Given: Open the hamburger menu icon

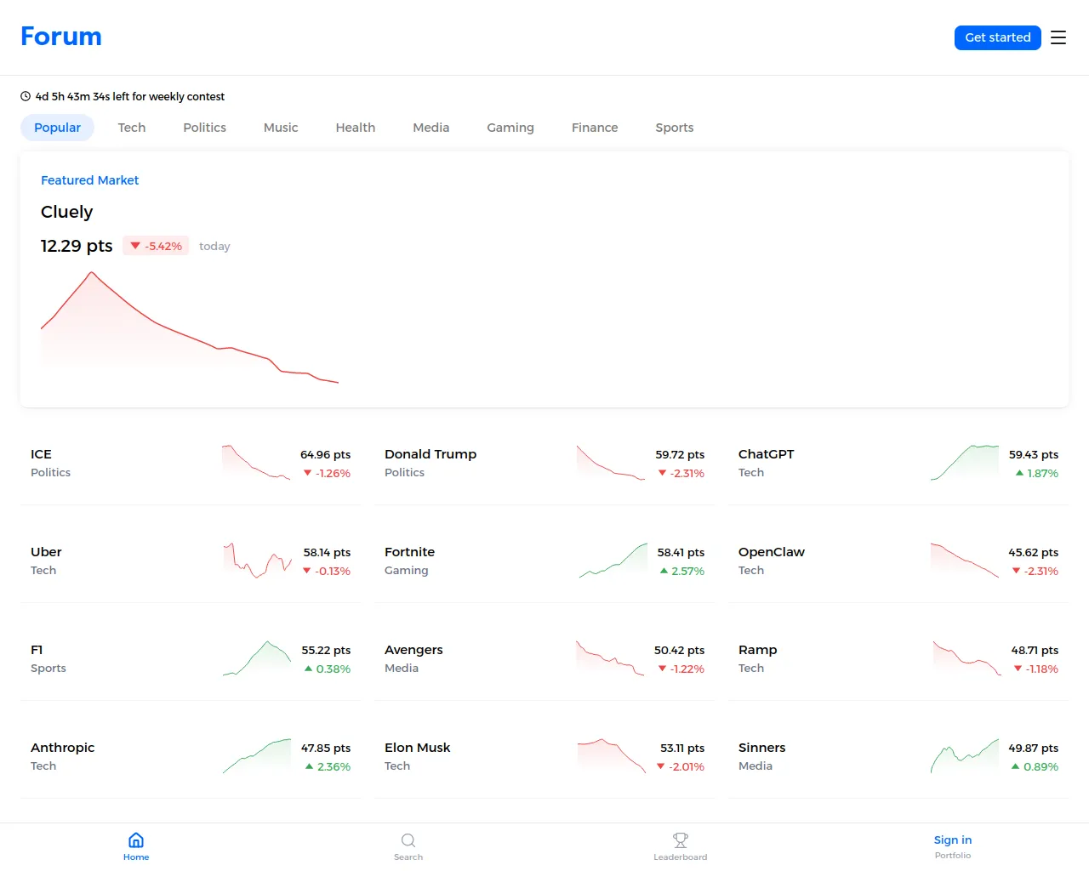Looking at the screenshot, I should point(1058,37).
